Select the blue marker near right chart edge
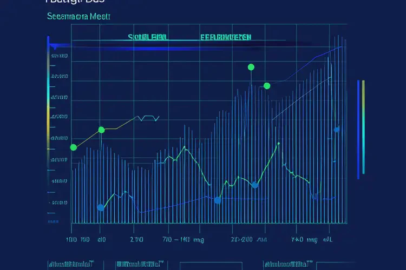This screenshot has height=270, width=406. coord(336,130)
